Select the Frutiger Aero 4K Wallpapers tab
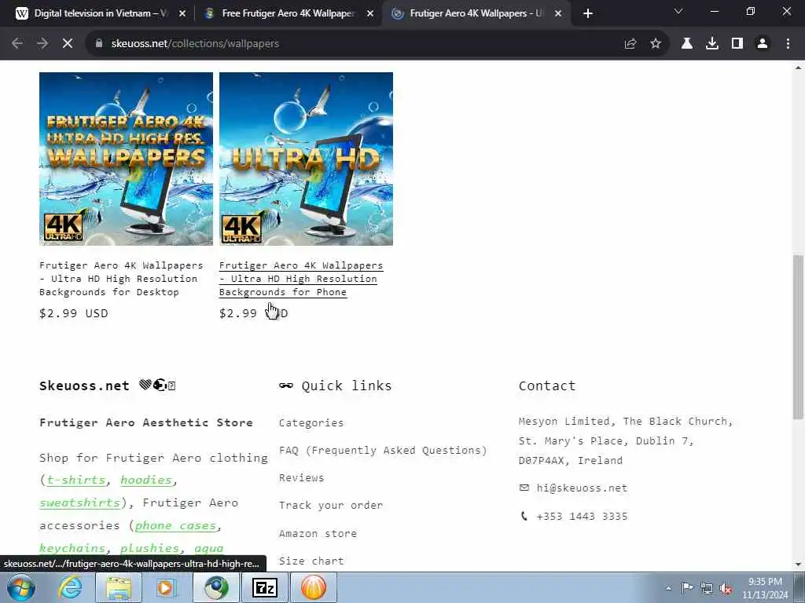This screenshot has width=805, height=603. tap(476, 13)
